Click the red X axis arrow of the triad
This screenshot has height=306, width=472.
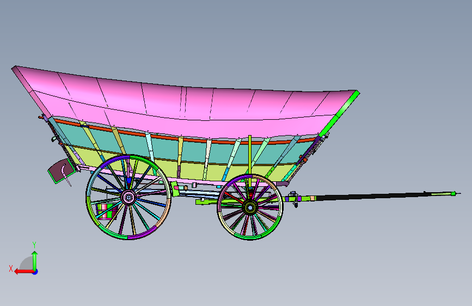pyautogui.click(x=24, y=272)
